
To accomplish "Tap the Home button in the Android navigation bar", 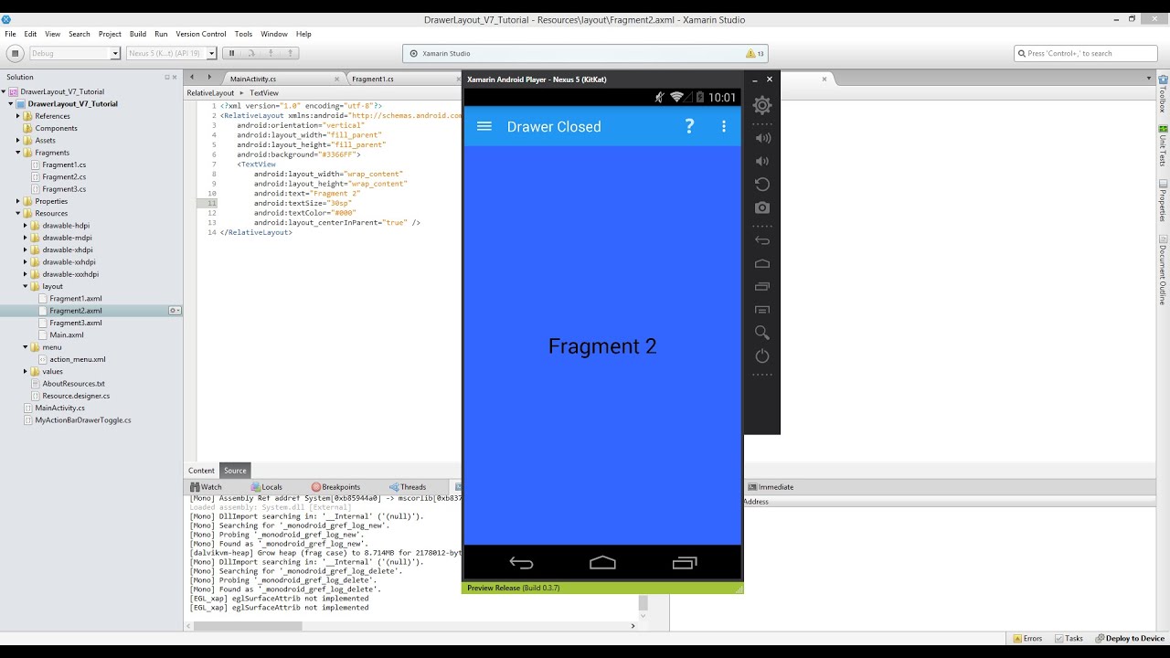I will 602,563.
